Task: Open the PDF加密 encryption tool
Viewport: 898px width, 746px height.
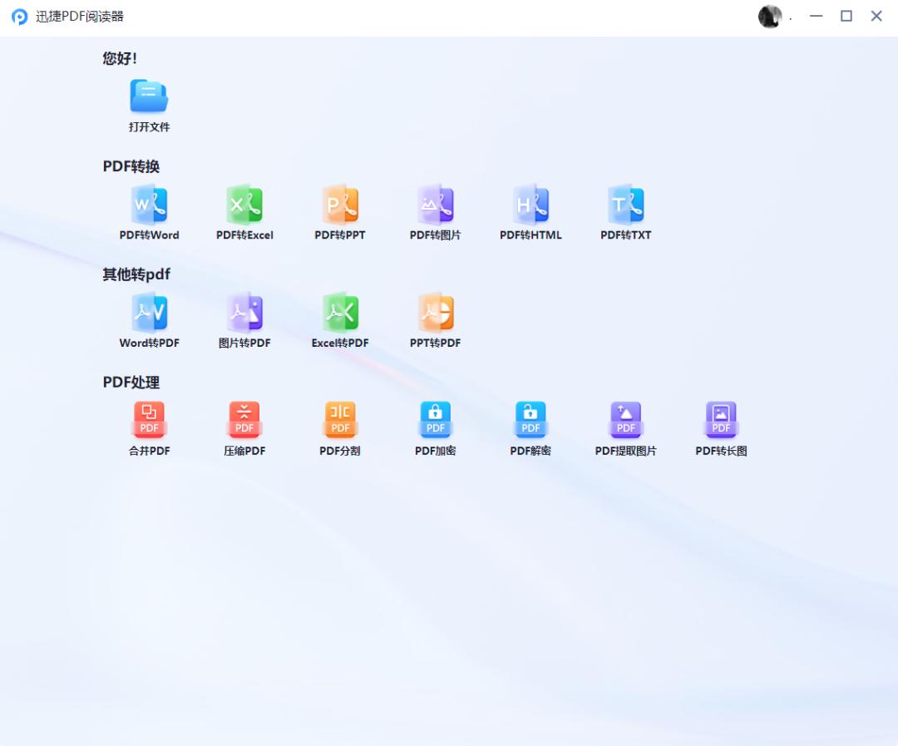Action: [x=435, y=427]
